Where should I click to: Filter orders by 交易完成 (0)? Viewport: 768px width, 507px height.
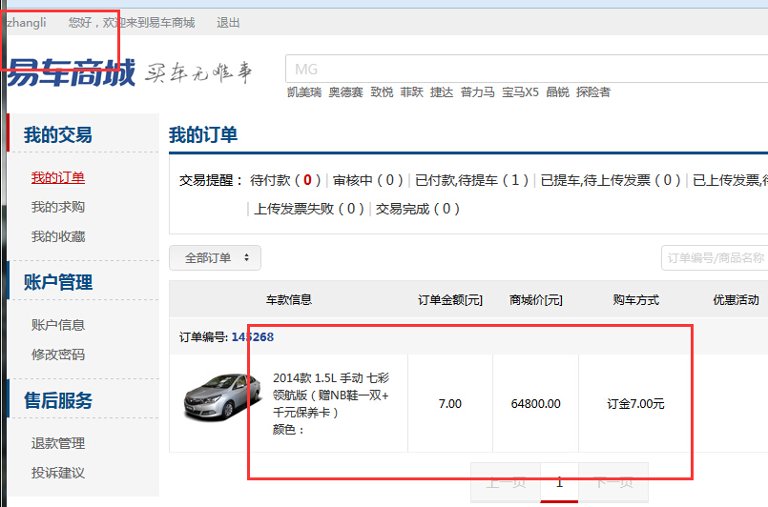(x=417, y=209)
